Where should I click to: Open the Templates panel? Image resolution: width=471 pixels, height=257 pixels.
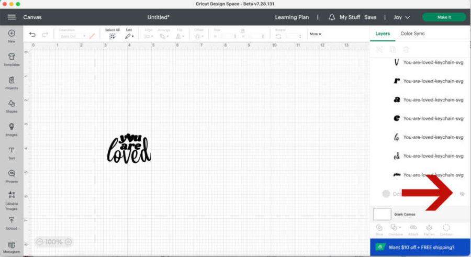(12, 58)
